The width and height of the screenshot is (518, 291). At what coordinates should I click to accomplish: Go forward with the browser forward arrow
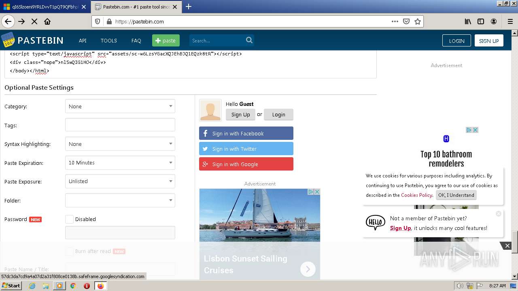click(x=21, y=21)
